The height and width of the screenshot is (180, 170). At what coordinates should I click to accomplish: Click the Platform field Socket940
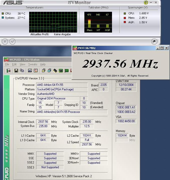coord(62,89)
